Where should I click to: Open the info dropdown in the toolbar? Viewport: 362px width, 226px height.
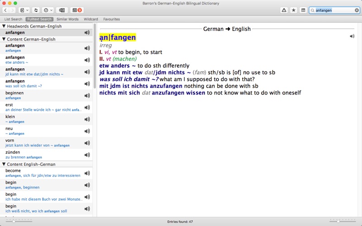pyautogui.click(x=48, y=10)
